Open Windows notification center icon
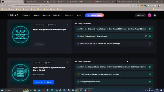Image resolution: width=164 pixels, height=92 pixels. click(161, 90)
